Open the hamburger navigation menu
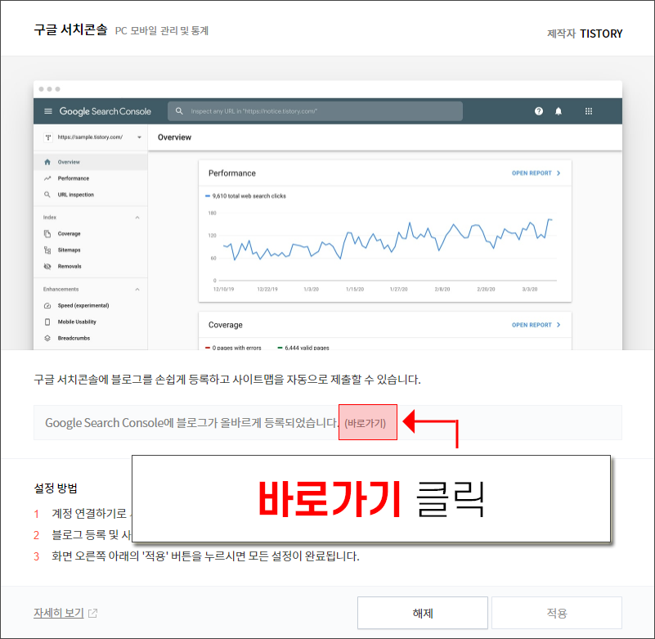Screen dimensions: 655x639 coord(47,111)
